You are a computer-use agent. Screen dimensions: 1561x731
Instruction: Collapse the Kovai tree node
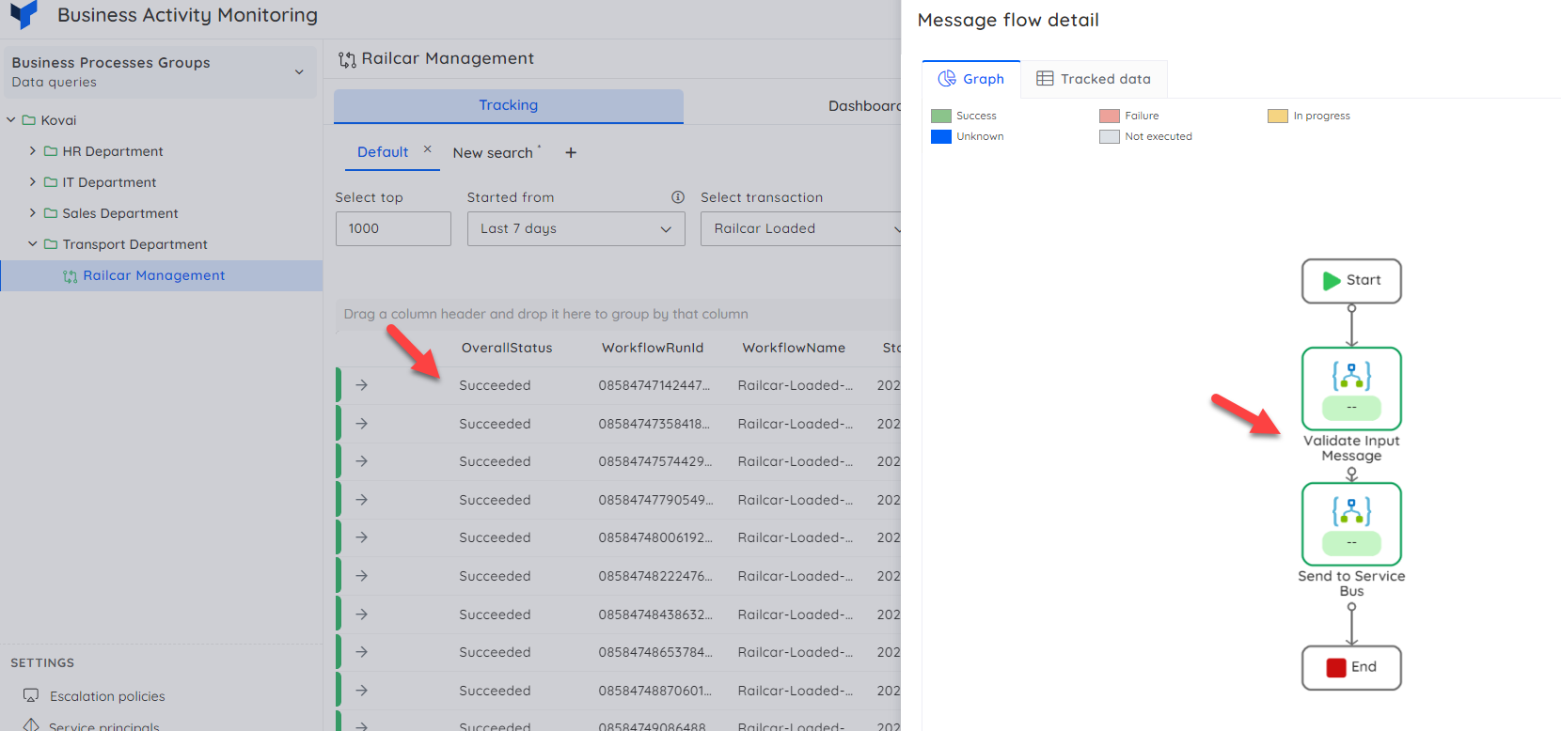11,120
